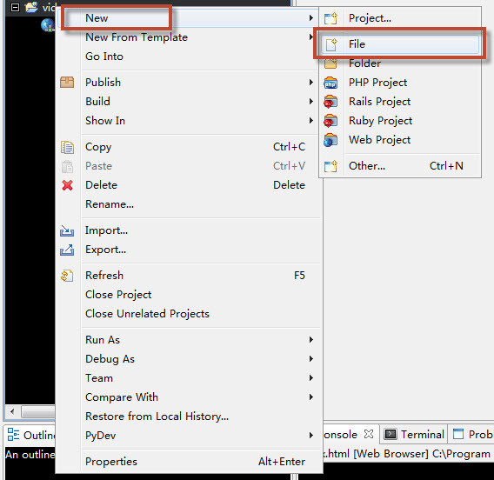Expand the PyDev submenu arrow

[x=311, y=436]
